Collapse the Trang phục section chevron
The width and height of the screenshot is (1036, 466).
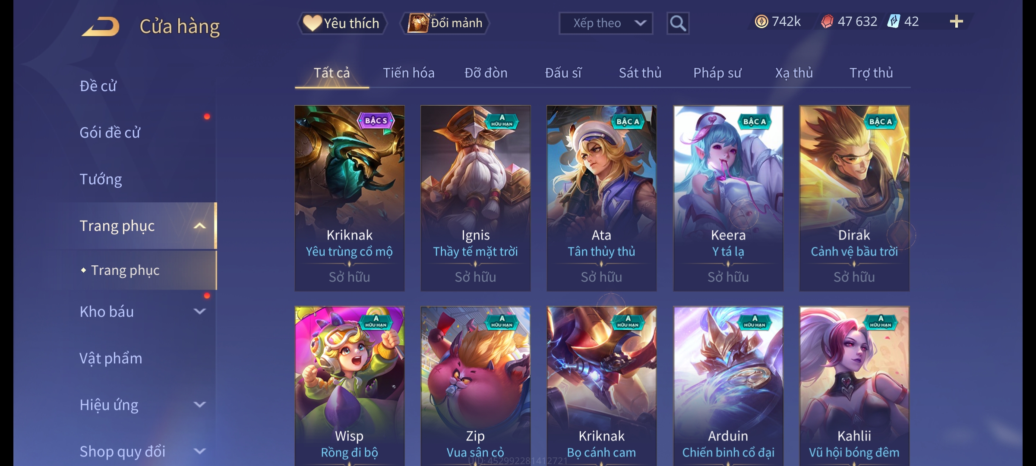pos(199,226)
